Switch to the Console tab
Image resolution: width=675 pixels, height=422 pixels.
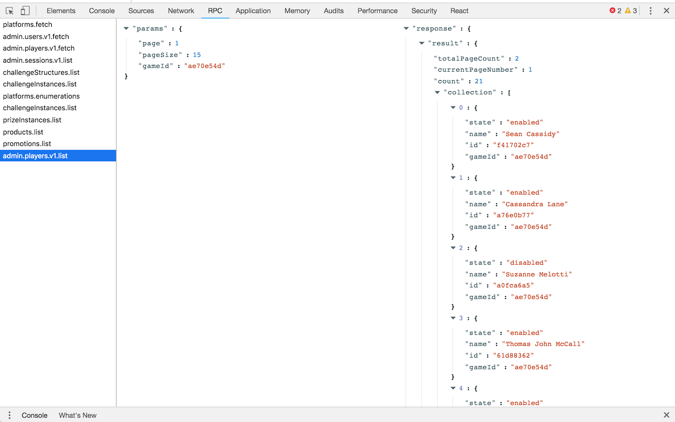pos(102,11)
